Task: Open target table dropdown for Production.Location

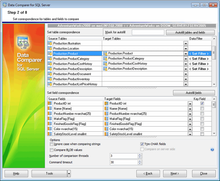Action: coord(186,49)
